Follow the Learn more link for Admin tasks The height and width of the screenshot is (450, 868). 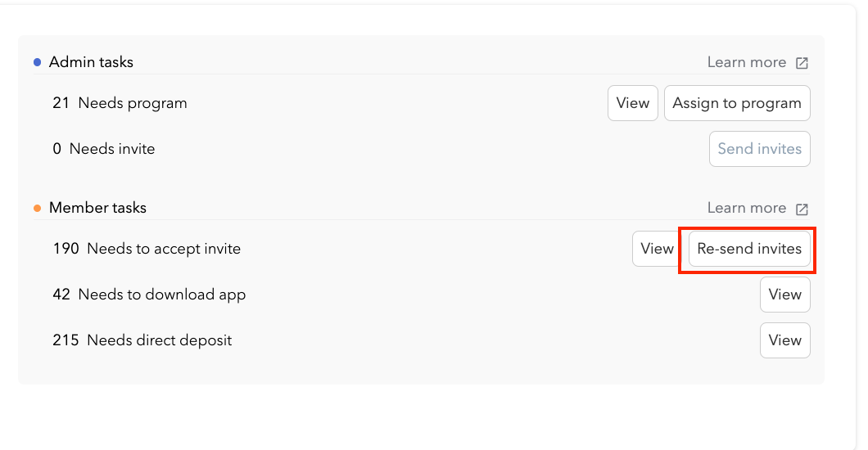(746, 62)
